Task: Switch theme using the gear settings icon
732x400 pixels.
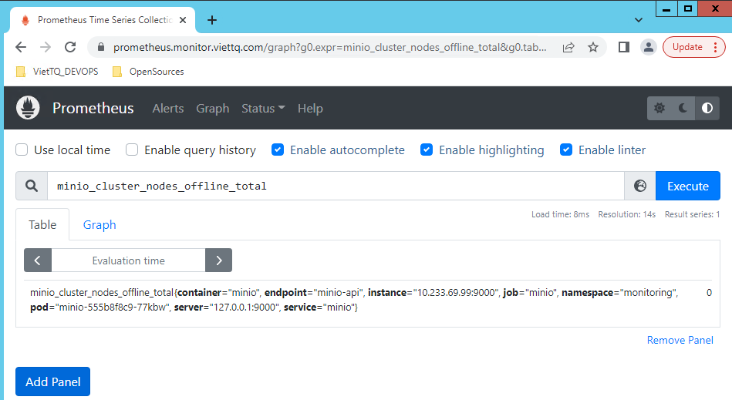Action: [x=659, y=109]
